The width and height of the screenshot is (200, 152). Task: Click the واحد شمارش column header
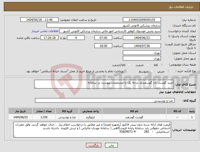point(90,111)
